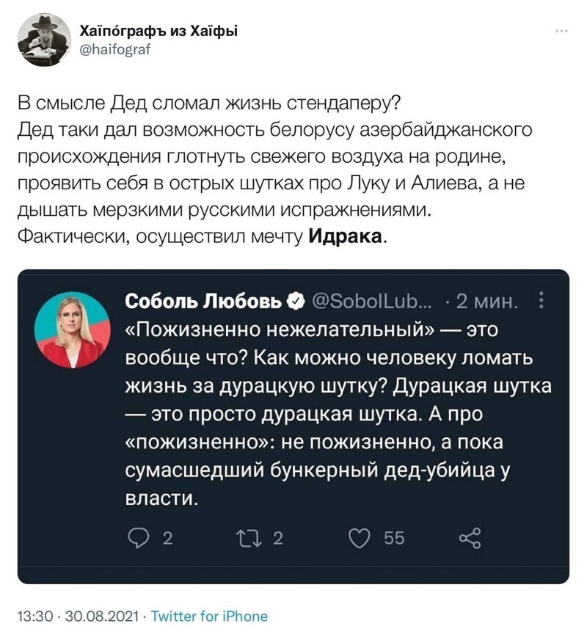Open the tweet's three-dot more options menu
The height and width of the screenshot is (637, 587).
[x=562, y=31]
